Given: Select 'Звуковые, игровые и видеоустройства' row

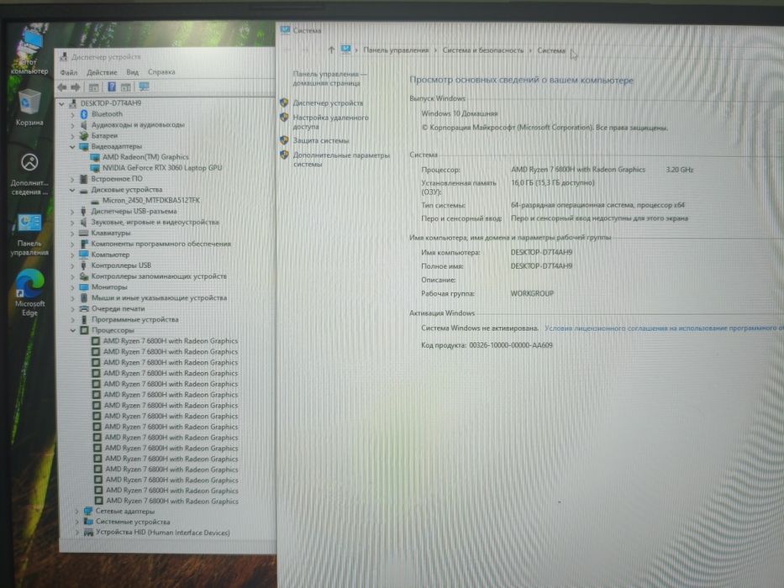Looking at the screenshot, I should tap(155, 222).
